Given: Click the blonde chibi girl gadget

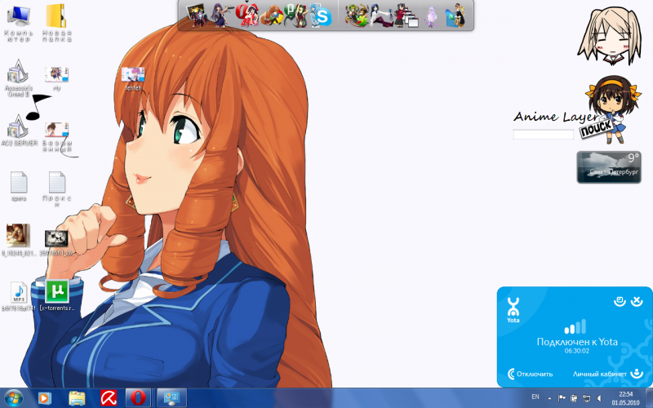Looking at the screenshot, I should click(609, 36).
